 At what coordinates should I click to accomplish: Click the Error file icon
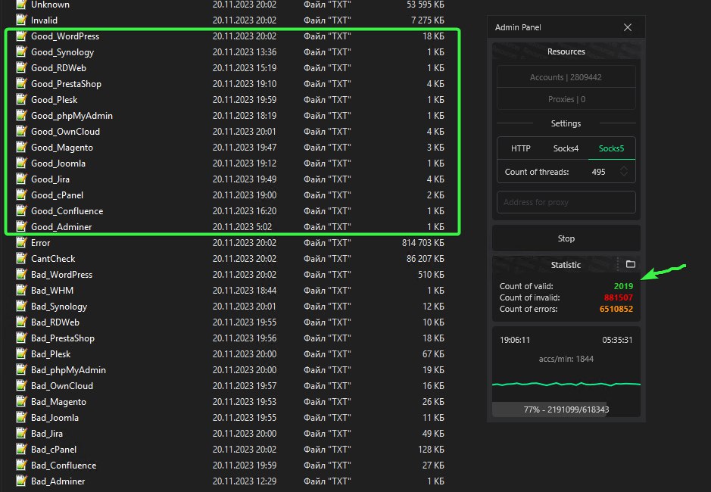click(22, 243)
